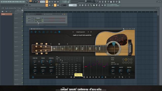Image resolution: width=162 pixels, height=91 pixels.
Task: Click the Ample Guitar M channel button
Action: pyautogui.click(x=38, y=21)
